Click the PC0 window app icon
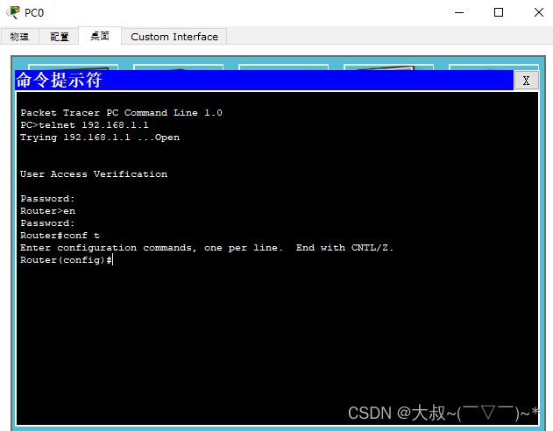This screenshot has height=431, width=553. click(13, 12)
